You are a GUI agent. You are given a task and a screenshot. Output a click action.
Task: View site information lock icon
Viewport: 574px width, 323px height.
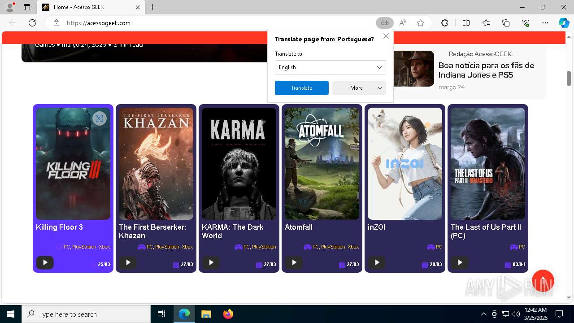click(x=57, y=23)
